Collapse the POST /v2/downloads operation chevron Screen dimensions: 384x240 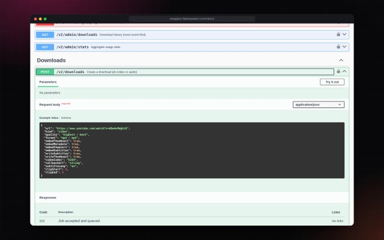[344, 71]
